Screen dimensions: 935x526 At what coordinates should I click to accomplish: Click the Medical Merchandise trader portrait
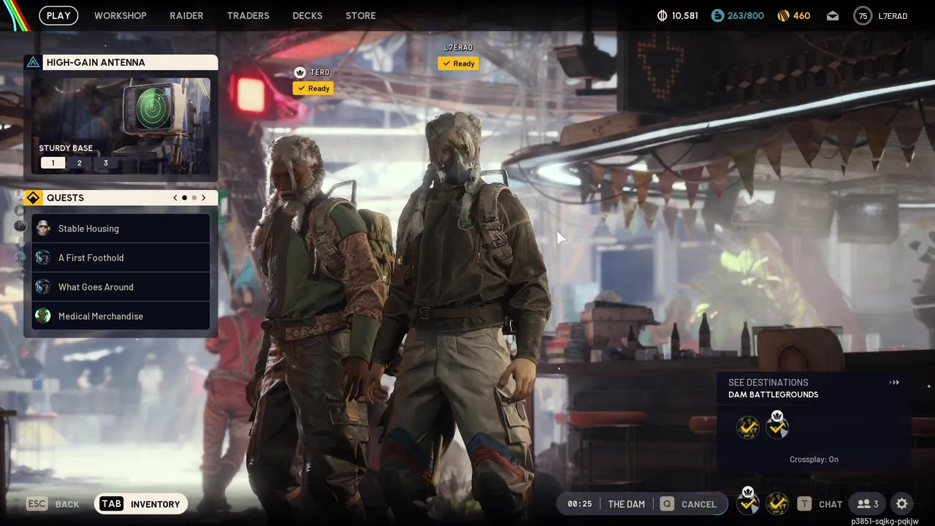[43, 316]
